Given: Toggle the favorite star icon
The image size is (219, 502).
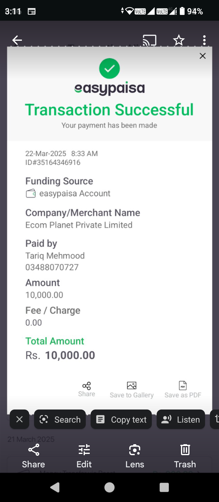Looking at the screenshot, I should click(x=179, y=40).
